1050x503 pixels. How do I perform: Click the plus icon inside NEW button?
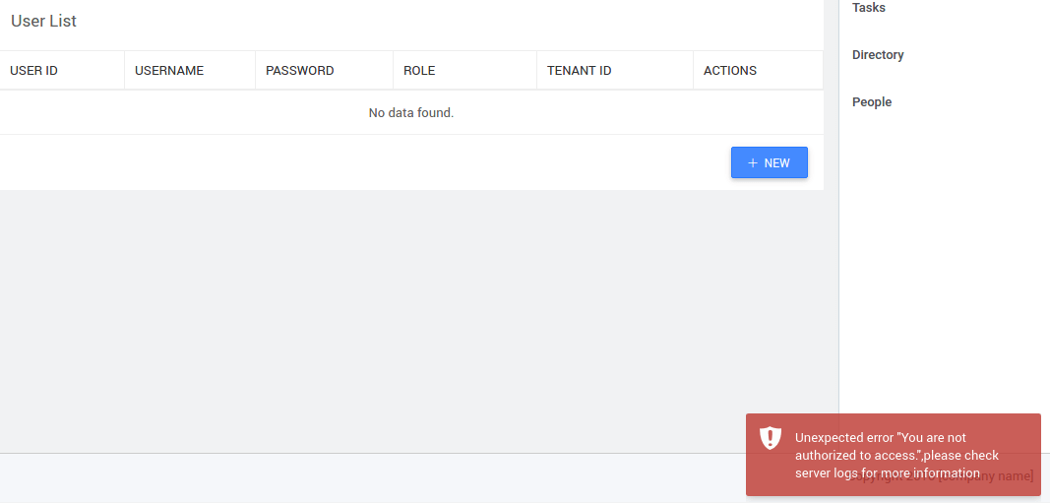pyautogui.click(x=753, y=162)
